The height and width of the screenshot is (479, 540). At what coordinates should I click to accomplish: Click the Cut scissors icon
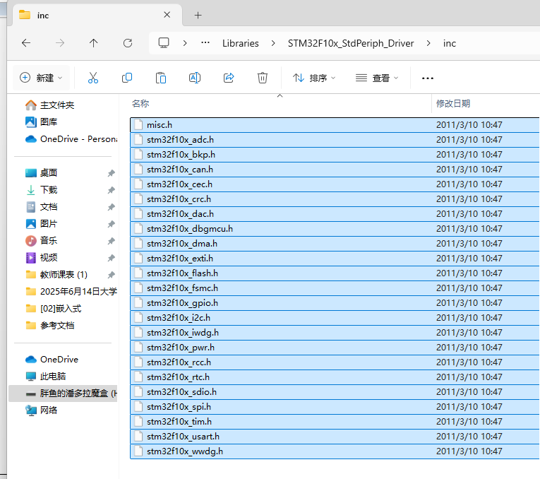click(93, 78)
